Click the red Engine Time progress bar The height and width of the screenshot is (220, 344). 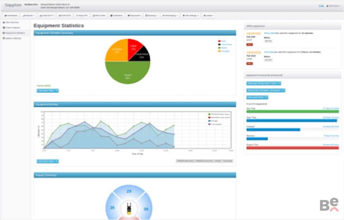point(292,148)
